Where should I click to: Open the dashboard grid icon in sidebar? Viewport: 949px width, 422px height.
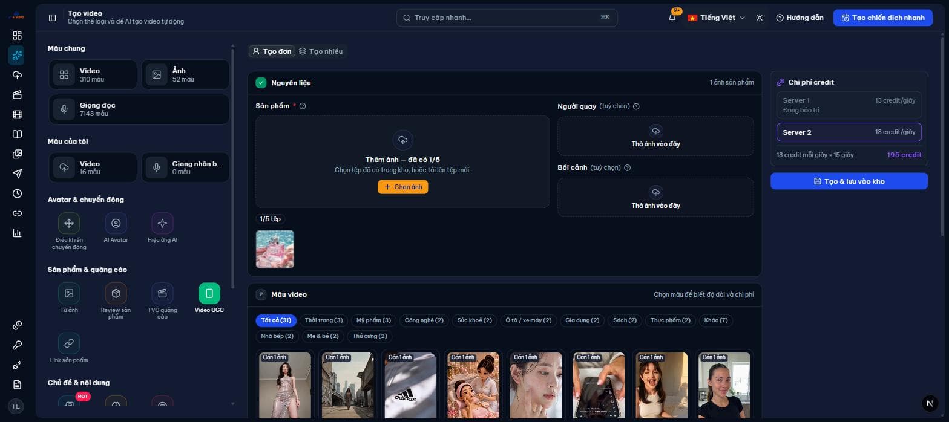click(17, 36)
